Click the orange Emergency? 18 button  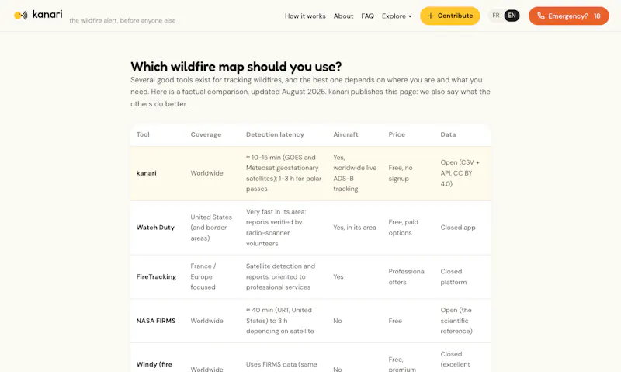569,16
